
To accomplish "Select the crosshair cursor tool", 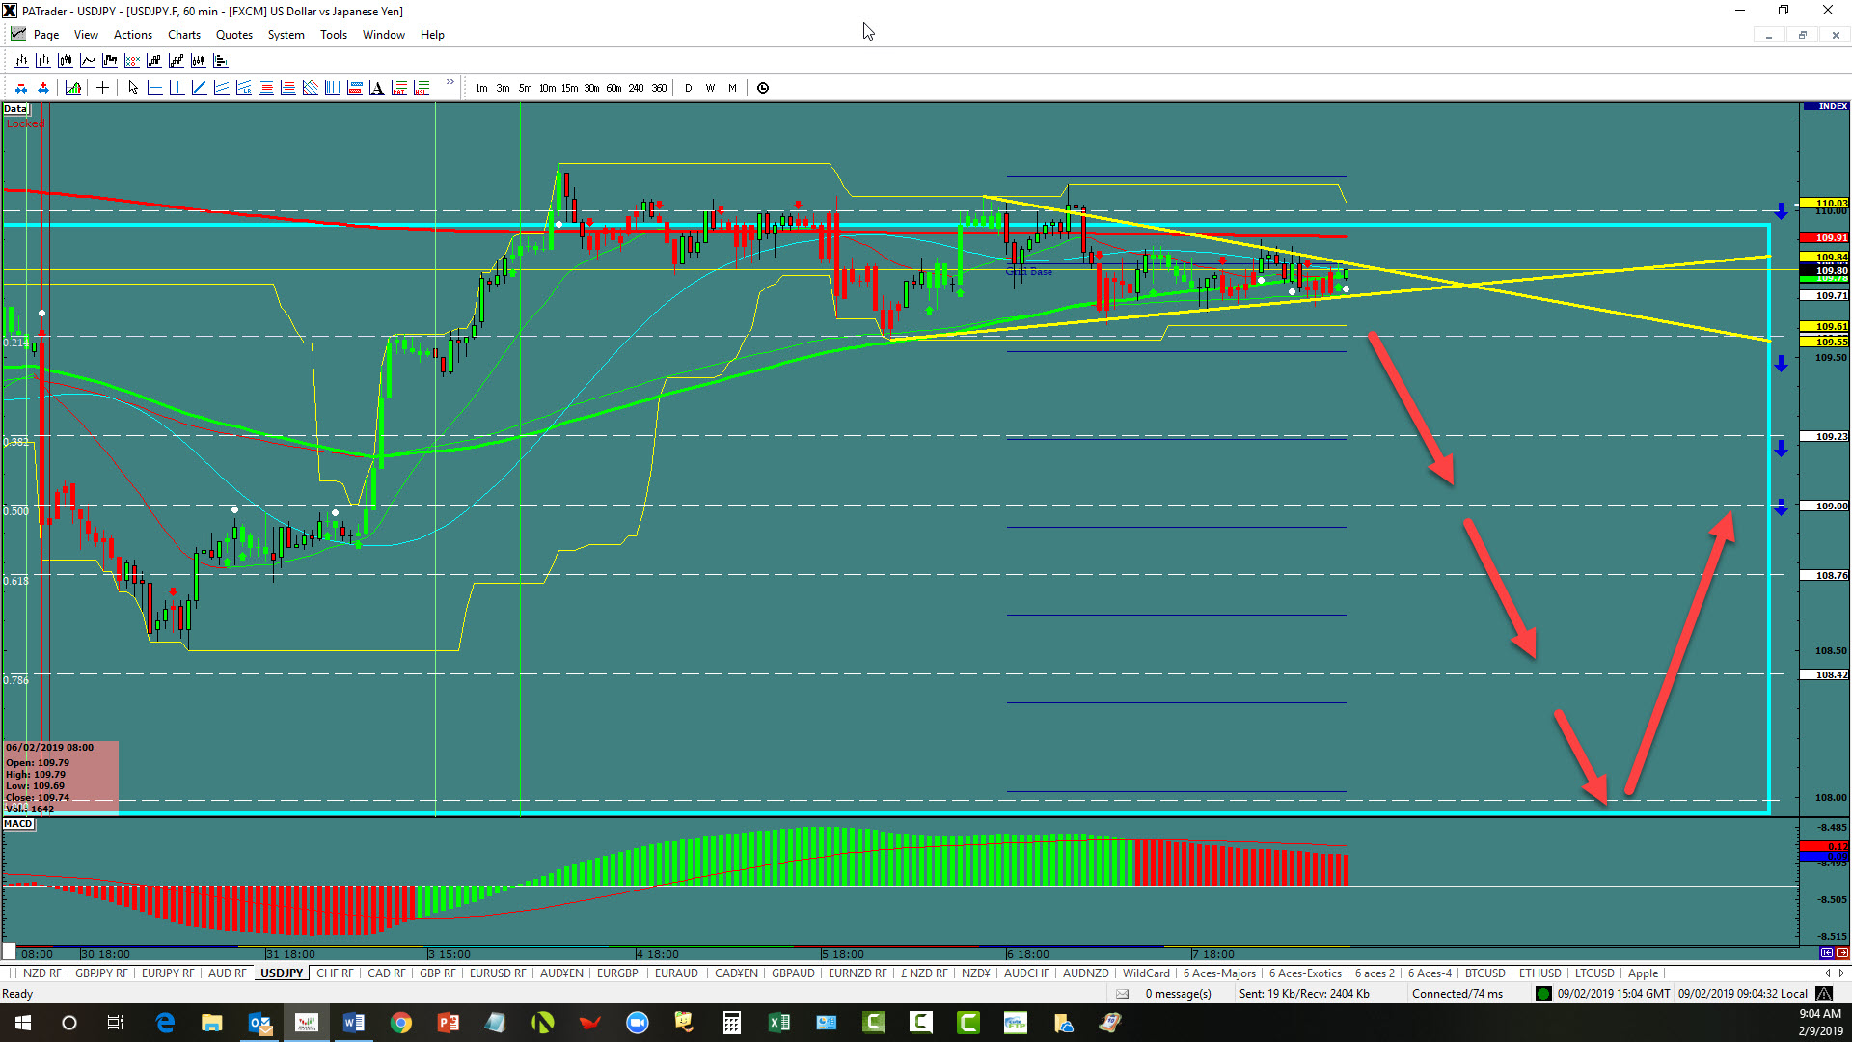I will click(102, 88).
